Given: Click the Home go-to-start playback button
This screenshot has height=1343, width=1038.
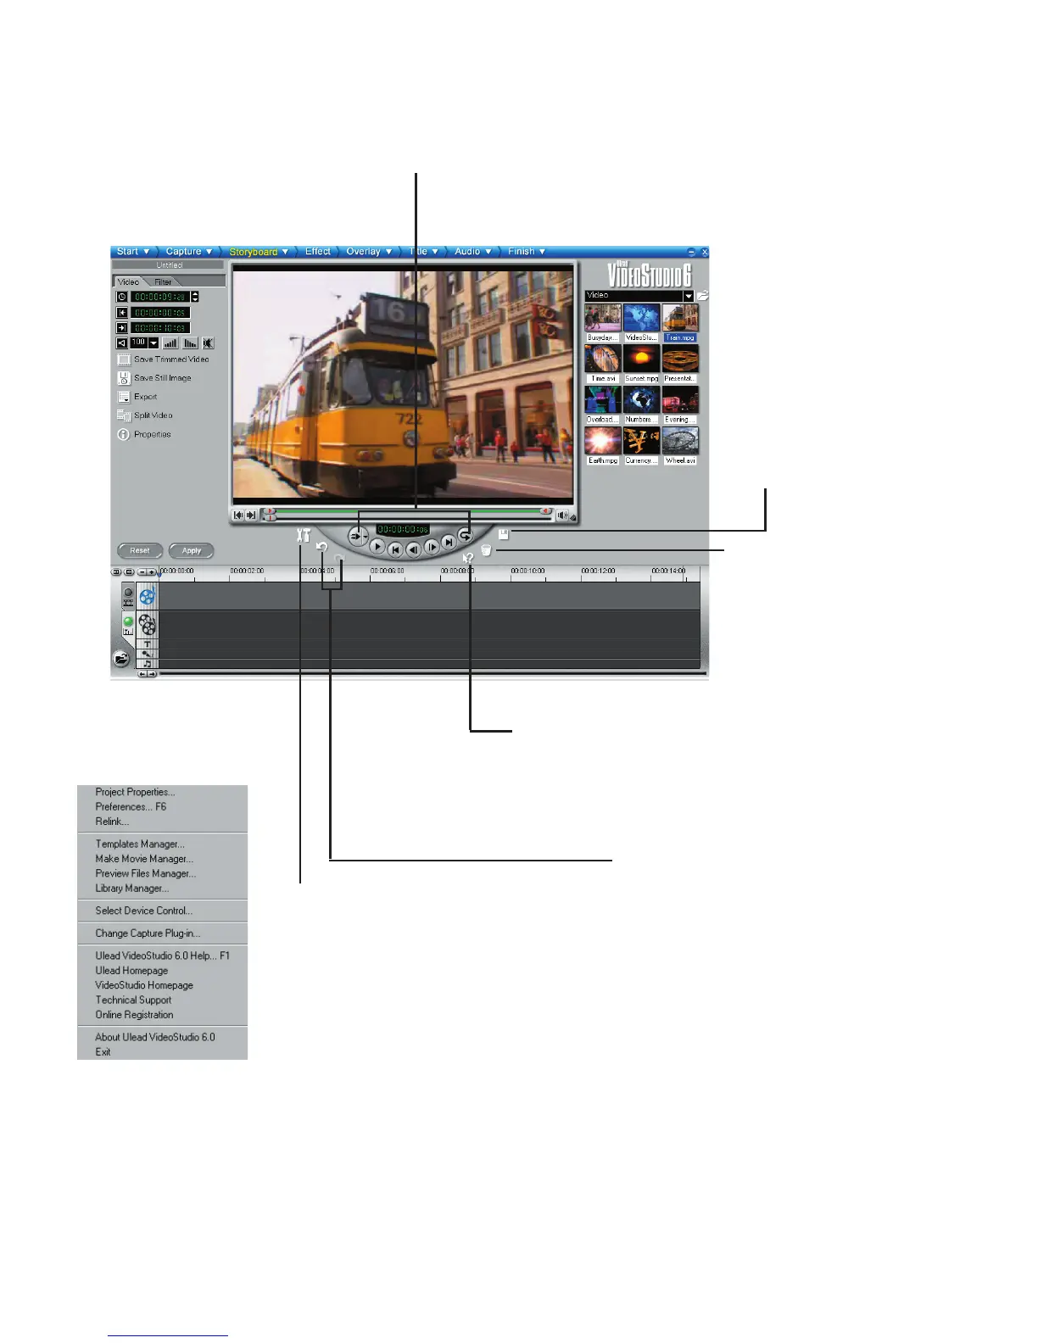Looking at the screenshot, I should coord(395,550).
